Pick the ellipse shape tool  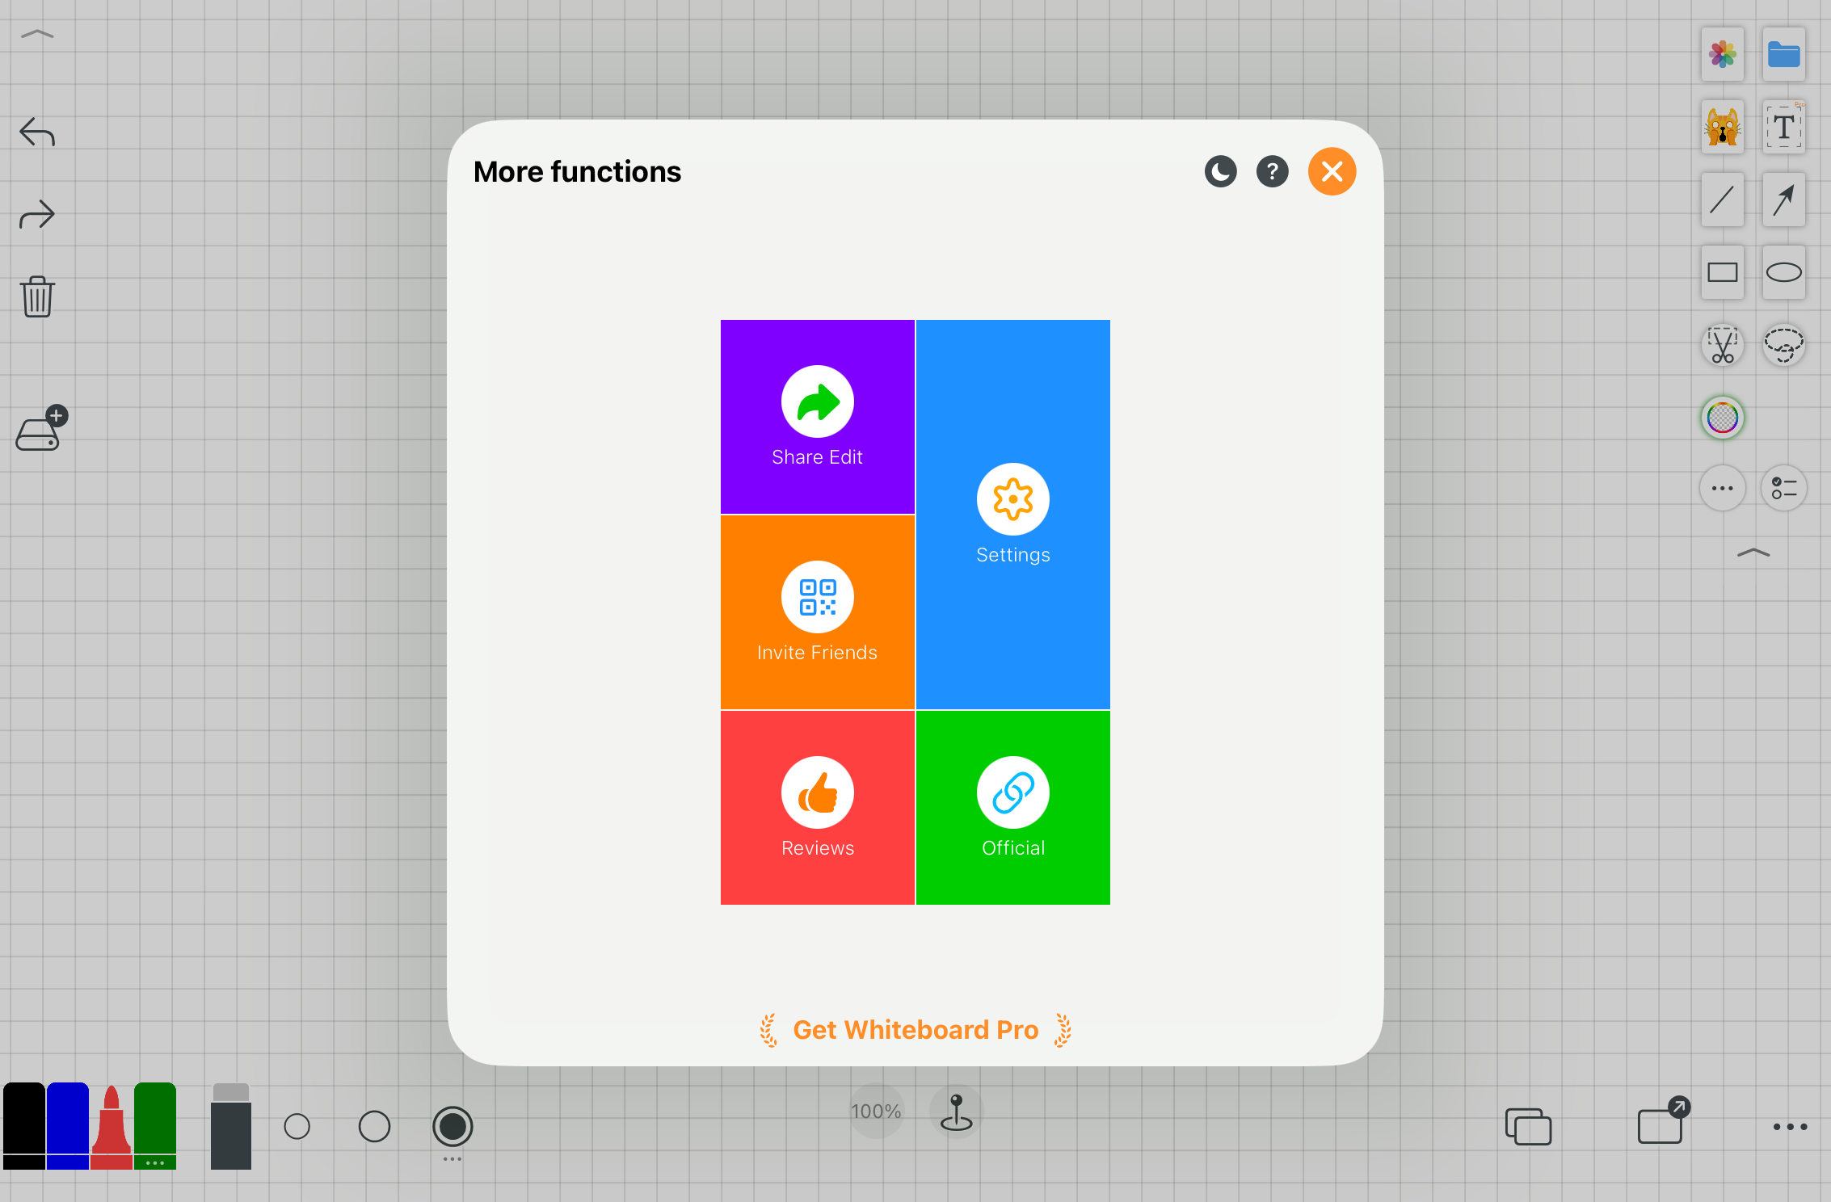(1783, 273)
